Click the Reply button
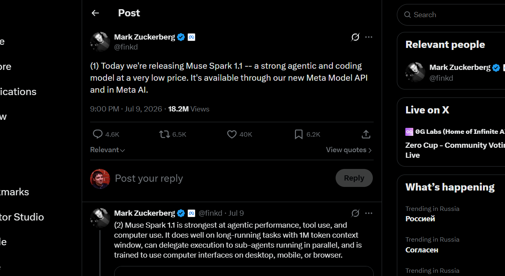Image resolution: width=505 pixels, height=276 pixels. (354, 178)
